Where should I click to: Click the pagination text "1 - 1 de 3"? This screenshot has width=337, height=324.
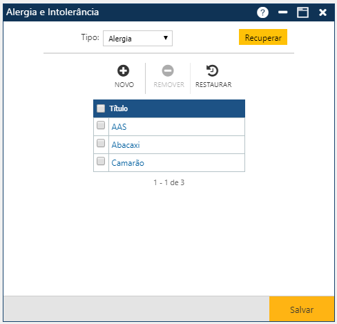(169, 182)
